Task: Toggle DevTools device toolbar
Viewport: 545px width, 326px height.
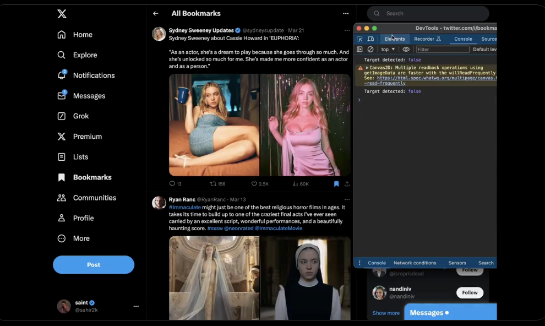Action: coord(371,39)
